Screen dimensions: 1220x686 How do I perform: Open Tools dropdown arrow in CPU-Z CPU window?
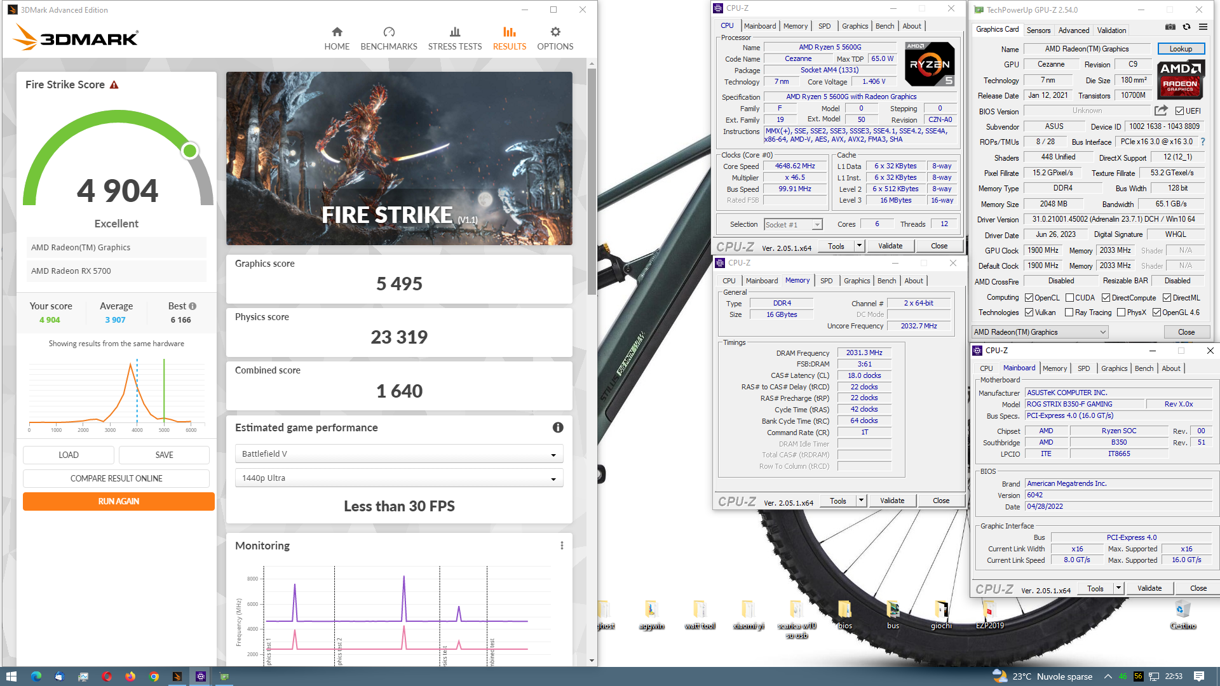(859, 246)
